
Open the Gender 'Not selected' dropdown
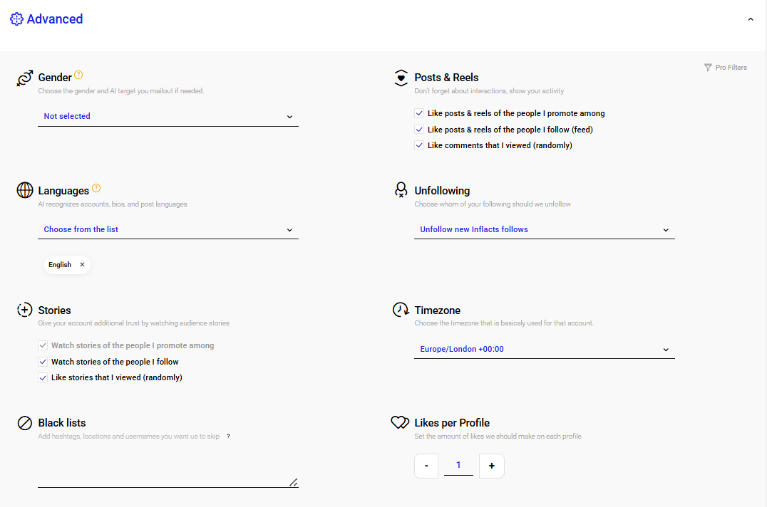(168, 116)
